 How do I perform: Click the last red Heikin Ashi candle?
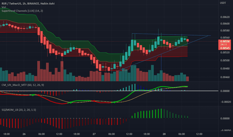click(x=187, y=40)
